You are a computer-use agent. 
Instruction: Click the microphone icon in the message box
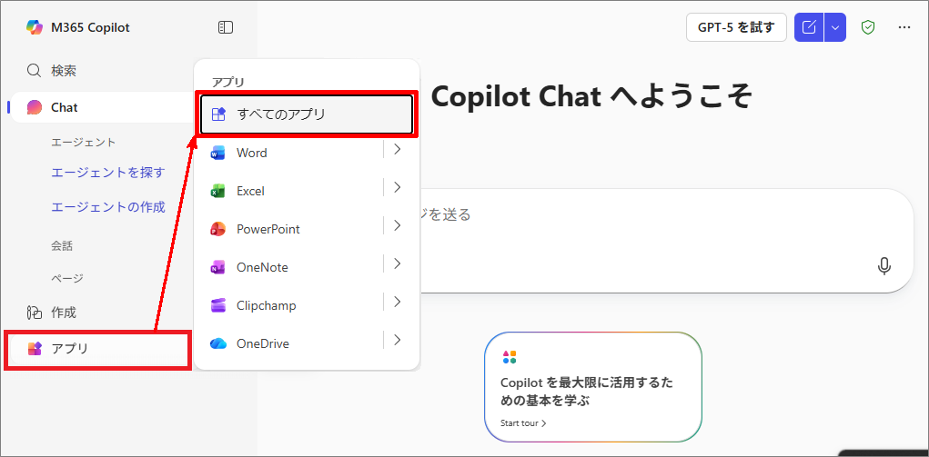pos(884,265)
